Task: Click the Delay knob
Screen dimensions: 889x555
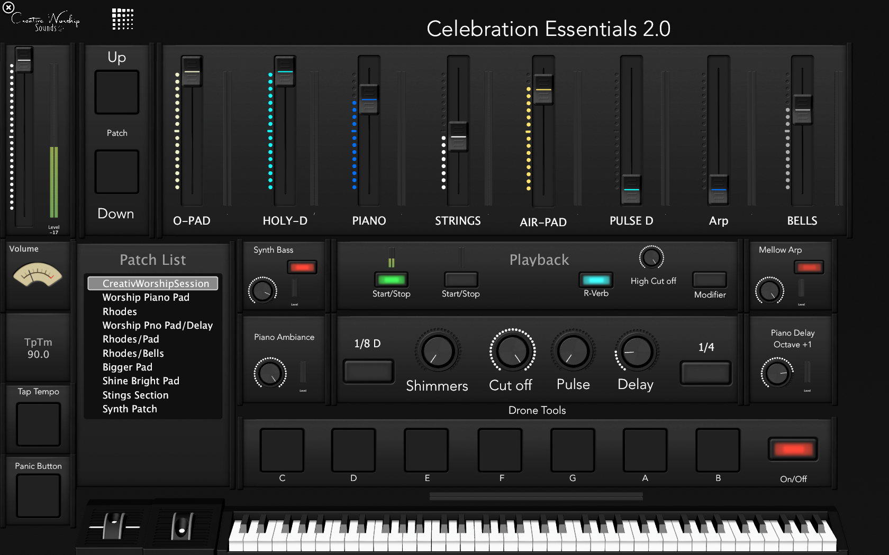Action: click(637, 351)
